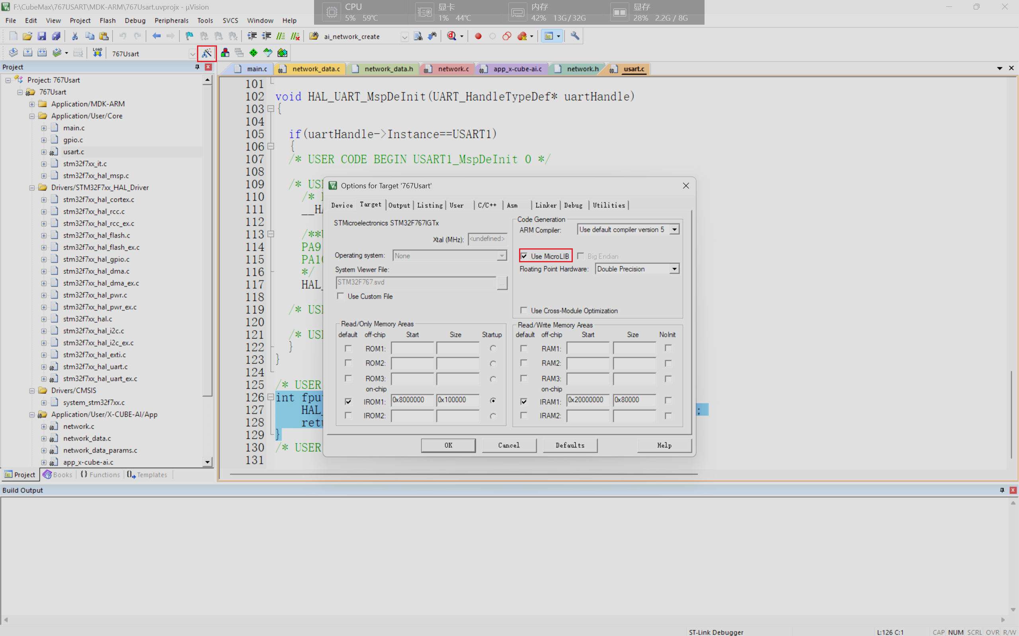Uncheck the Use MicroLIB checkbox

click(524, 256)
